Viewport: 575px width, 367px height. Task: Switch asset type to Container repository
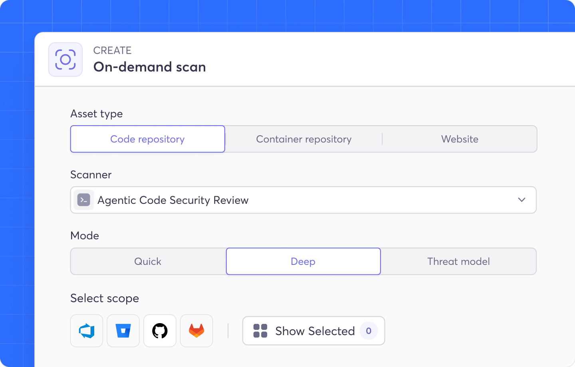point(304,139)
